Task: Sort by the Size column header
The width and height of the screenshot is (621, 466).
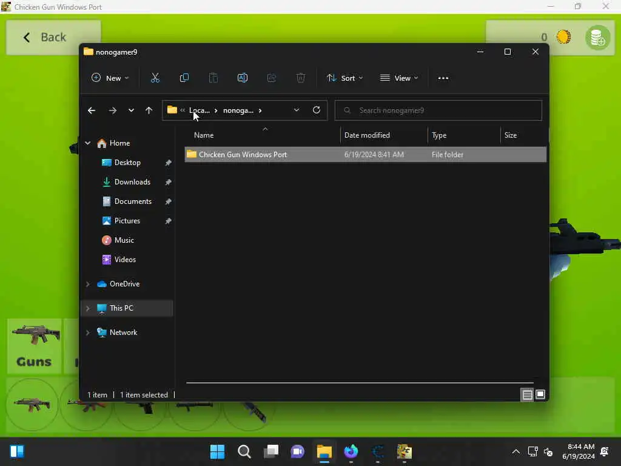Action: 511,135
